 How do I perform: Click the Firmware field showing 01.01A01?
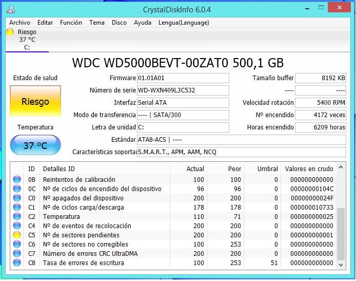(183, 78)
